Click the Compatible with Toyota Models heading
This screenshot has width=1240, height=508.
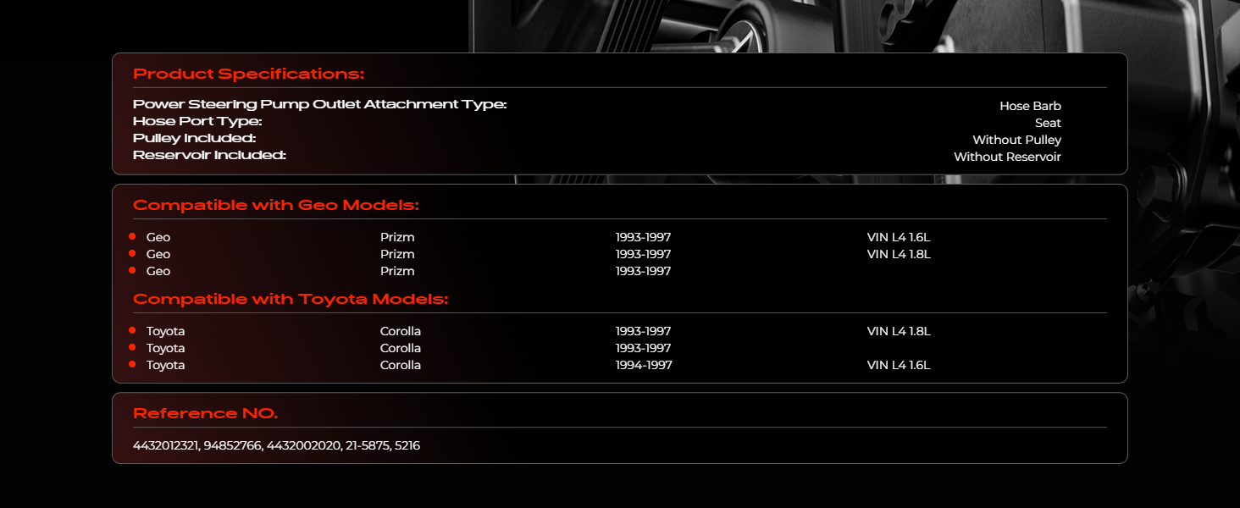[290, 299]
